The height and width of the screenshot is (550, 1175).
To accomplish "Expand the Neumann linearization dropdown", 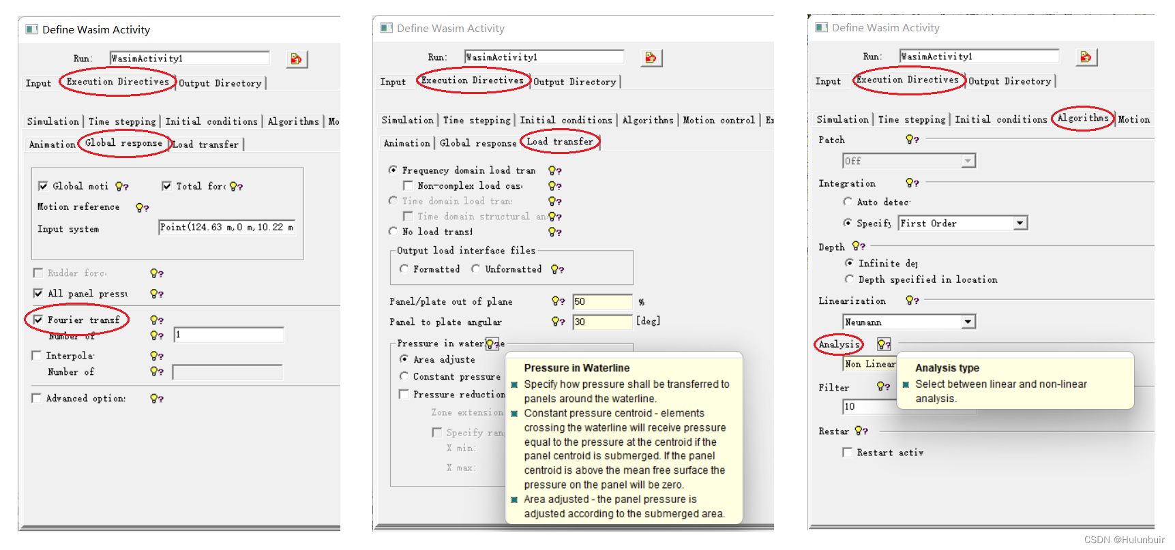I will (x=968, y=322).
